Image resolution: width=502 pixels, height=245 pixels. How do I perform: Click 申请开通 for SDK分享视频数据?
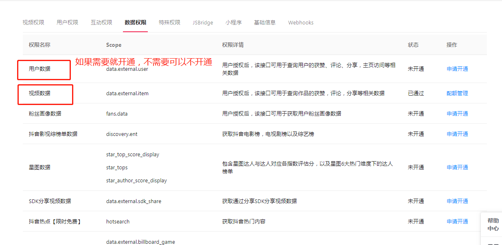(x=457, y=201)
